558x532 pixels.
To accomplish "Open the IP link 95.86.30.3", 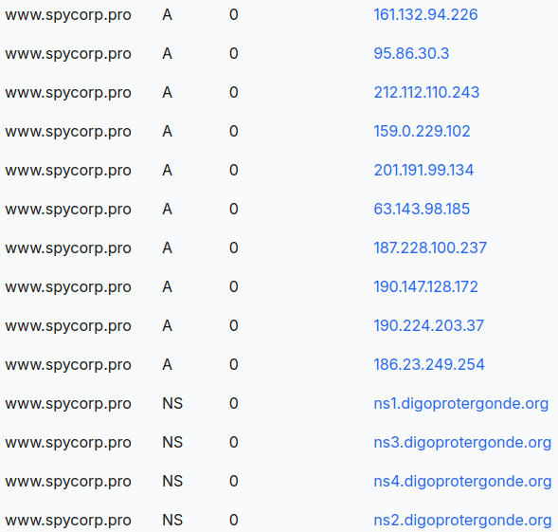I will pos(411,53).
